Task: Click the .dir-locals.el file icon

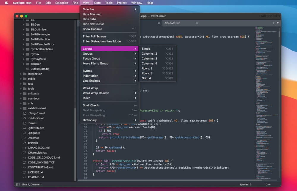Action: coord(25,118)
